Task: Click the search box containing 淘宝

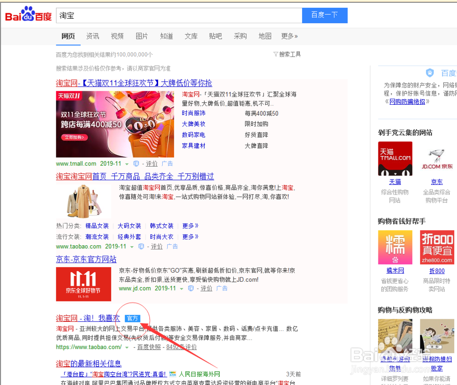Action: click(179, 16)
